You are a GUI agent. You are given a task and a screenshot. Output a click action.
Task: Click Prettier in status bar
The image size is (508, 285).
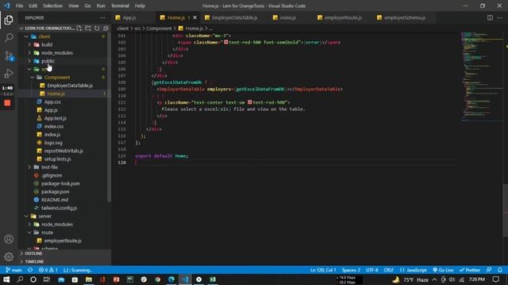[x=470, y=270]
